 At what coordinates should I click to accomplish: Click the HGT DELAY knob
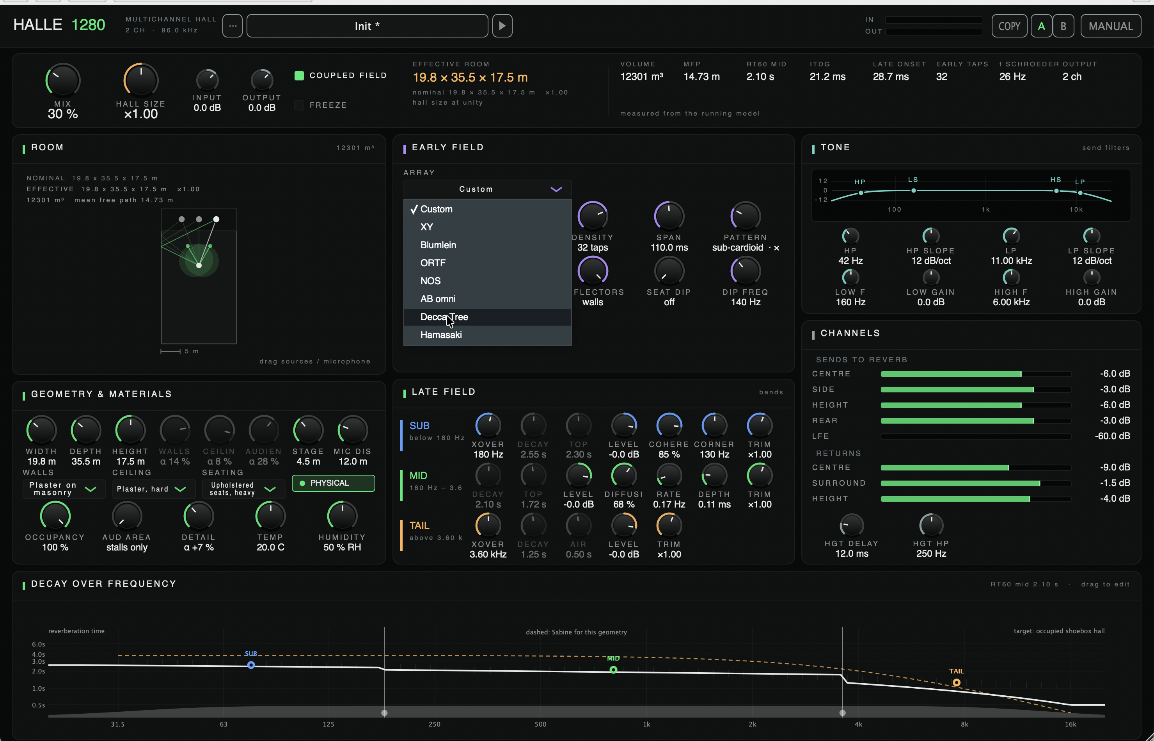852,525
